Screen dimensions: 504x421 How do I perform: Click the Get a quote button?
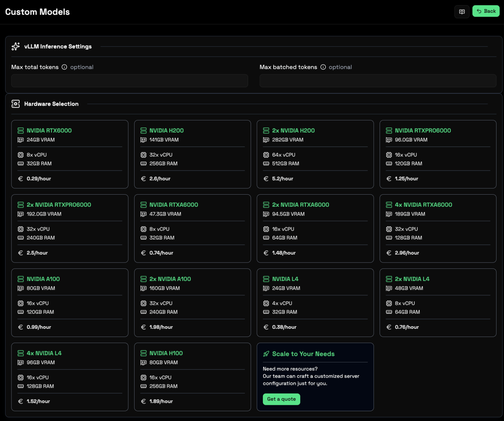pos(282,399)
